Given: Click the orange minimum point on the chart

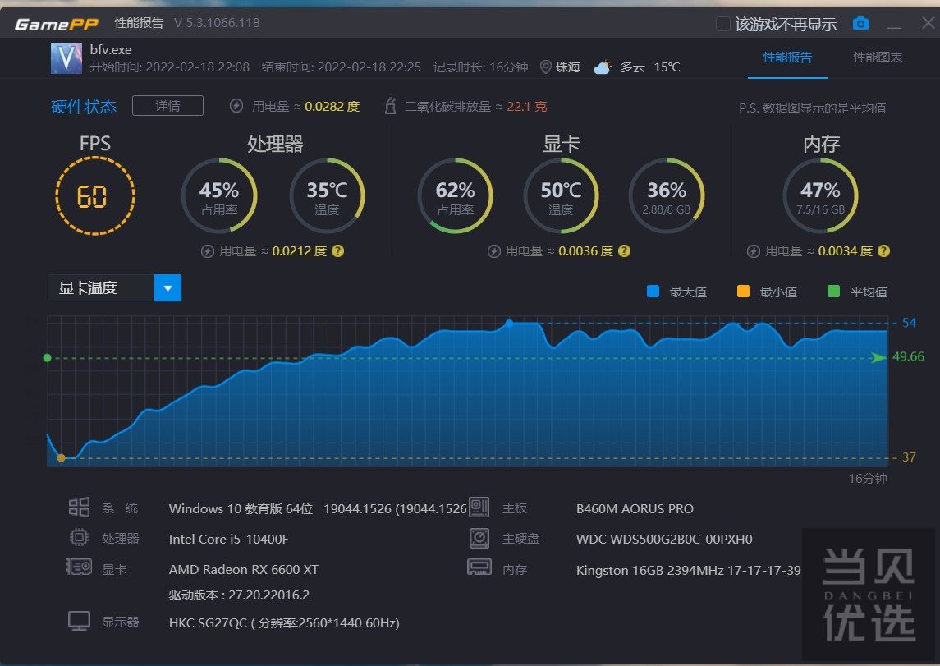Looking at the screenshot, I should coord(61,458).
